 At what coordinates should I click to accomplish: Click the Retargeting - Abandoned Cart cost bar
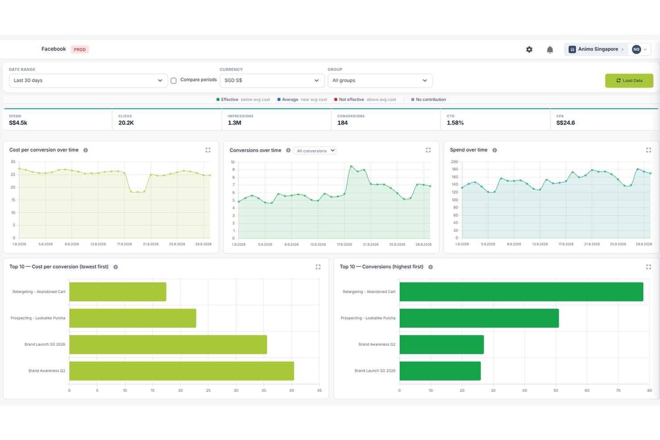pyautogui.click(x=118, y=292)
